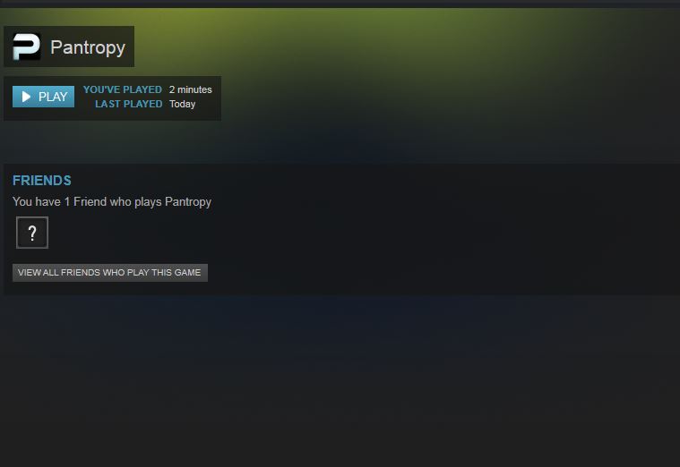
Task: Click the white play triangle icon
Action: click(x=26, y=97)
